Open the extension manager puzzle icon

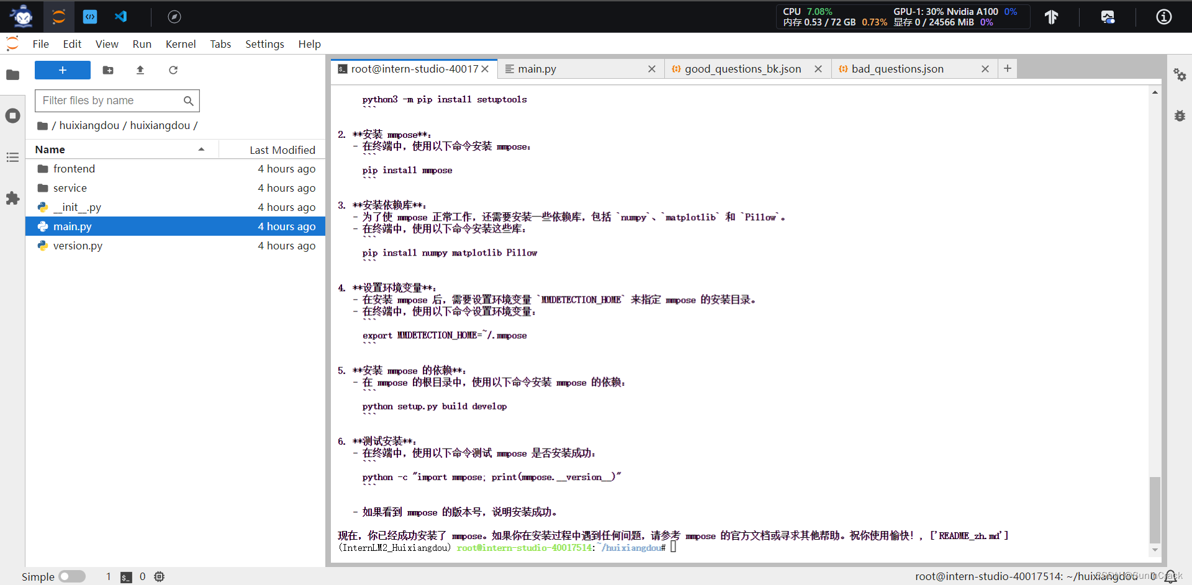pyautogui.click(x=12, y=198)
